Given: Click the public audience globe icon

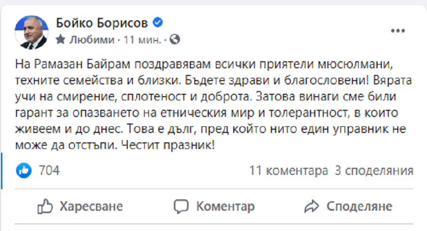Looking at the screenshot, I should click(x=174, y=40).
